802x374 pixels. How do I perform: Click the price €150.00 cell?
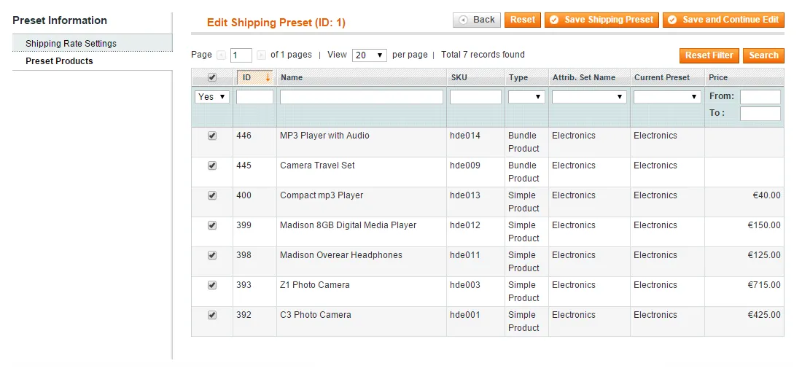[x=764, y=225]
